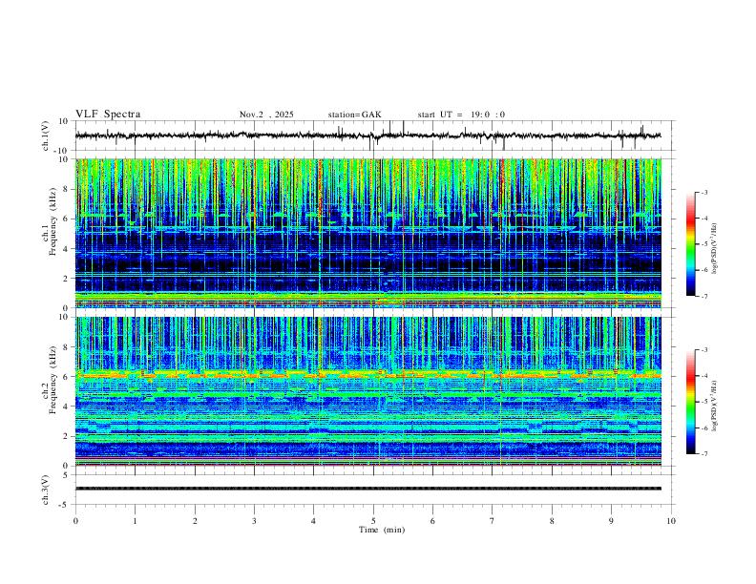The image size is (756, 584).
Task: Click the 'station=GAK' label
Action: pos(354,115)
